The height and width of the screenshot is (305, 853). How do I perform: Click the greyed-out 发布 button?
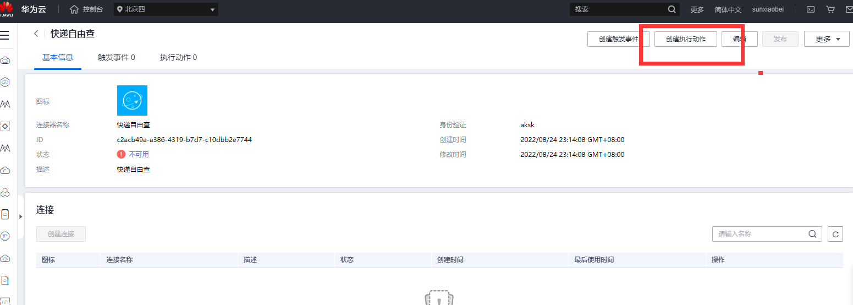point(780,39)
